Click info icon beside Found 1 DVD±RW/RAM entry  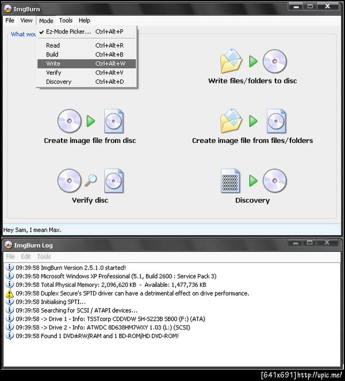(10, 336)
